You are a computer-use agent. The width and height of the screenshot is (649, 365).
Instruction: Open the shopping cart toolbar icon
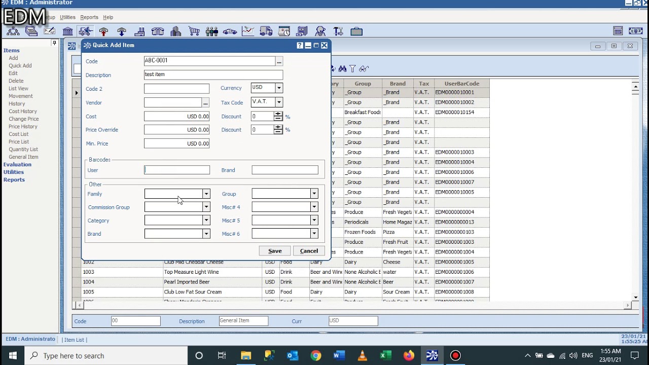[194, 31]
